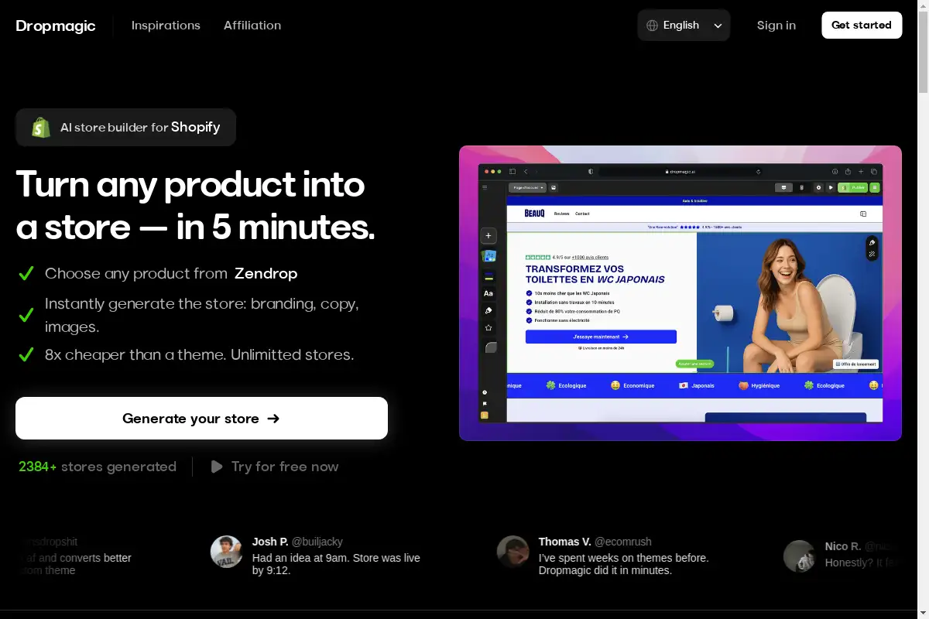The height and width of the screenshot is (619, 929).
Task: Click the text "Instantly generate the store: branding, copy, images."
Action: coord(202,315)
